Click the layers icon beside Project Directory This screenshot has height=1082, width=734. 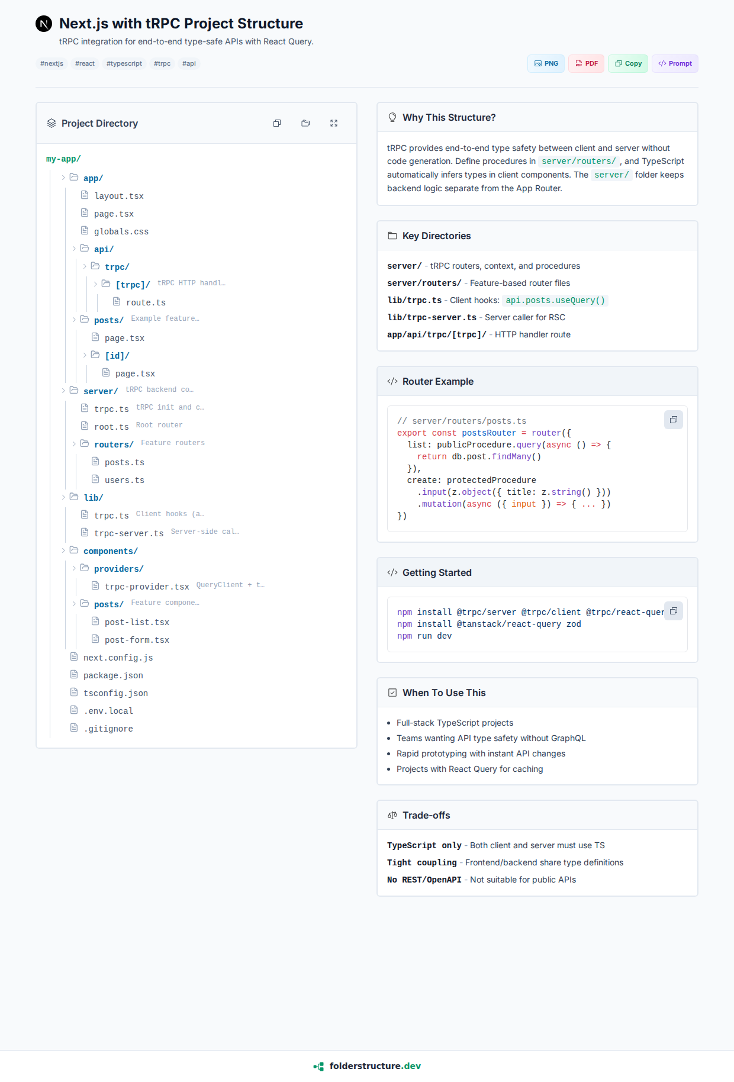point(51,123)
